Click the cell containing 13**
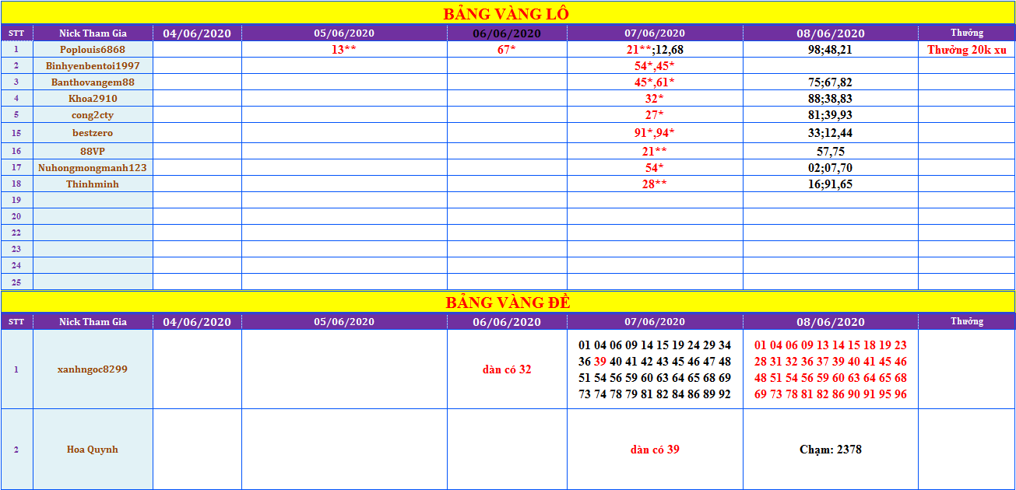The width and height of the screenshot is (1016, 490). 344,49
